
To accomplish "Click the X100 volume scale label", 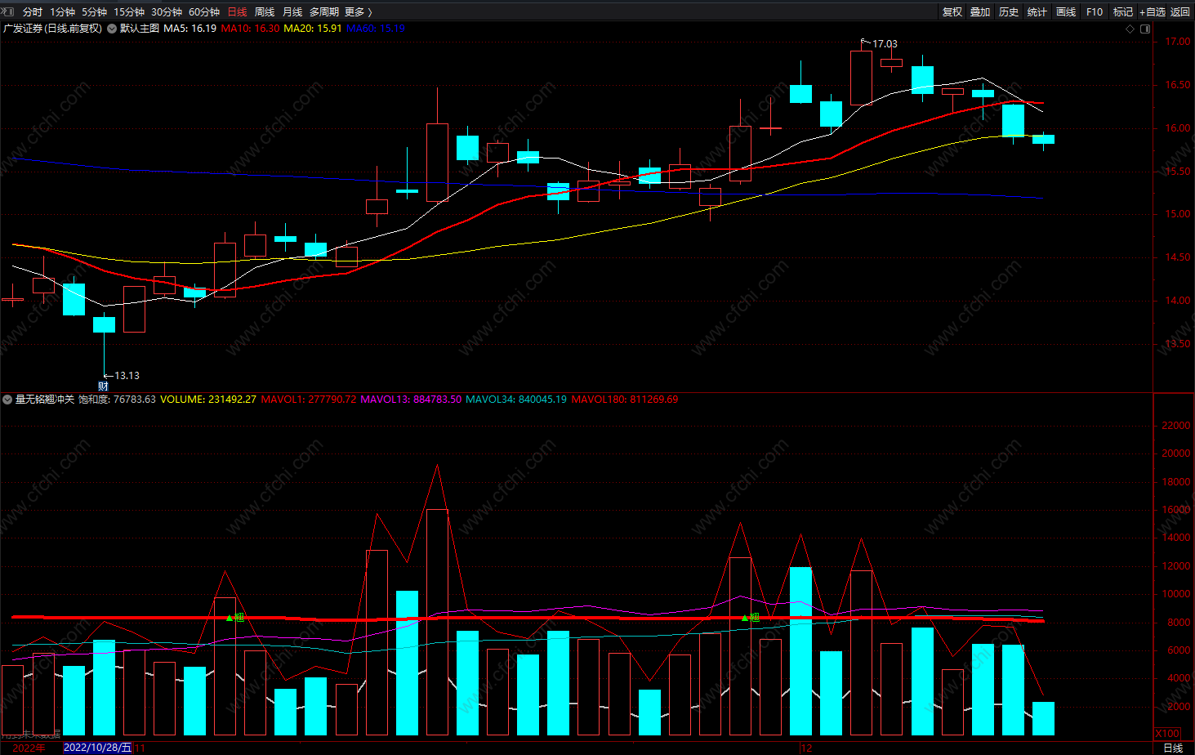I will (x=1167, y=734).
